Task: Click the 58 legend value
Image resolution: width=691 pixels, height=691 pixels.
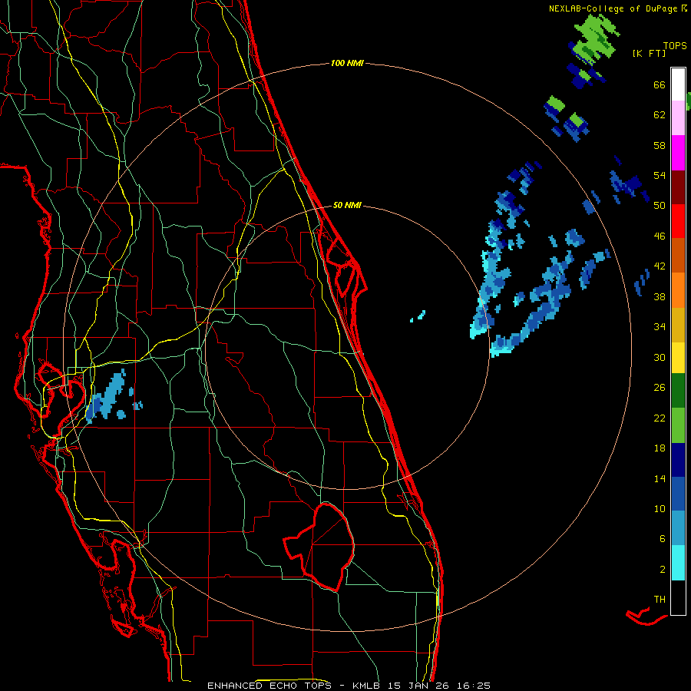Action: [660, 145]
